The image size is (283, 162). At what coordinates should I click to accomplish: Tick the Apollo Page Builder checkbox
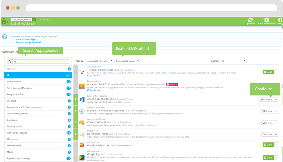[76, 99]
